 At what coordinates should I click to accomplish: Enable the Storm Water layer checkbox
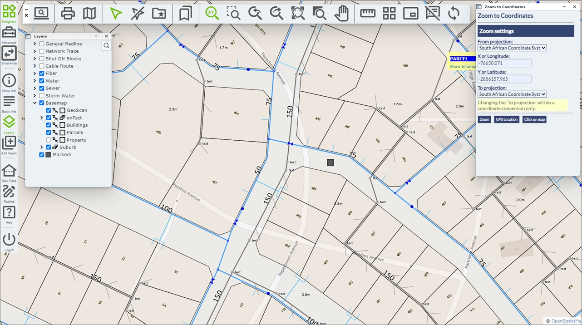(42, 96)
